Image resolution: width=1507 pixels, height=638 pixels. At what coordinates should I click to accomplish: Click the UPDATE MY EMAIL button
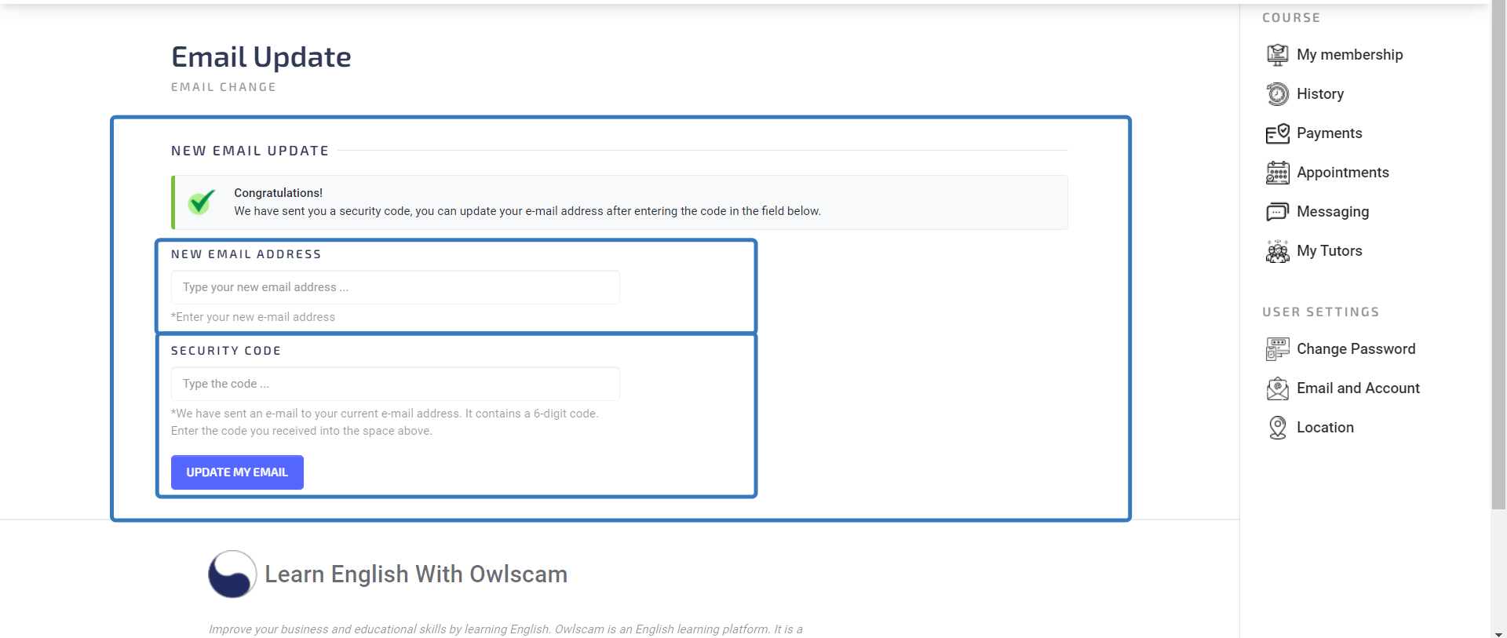(237, 472)
